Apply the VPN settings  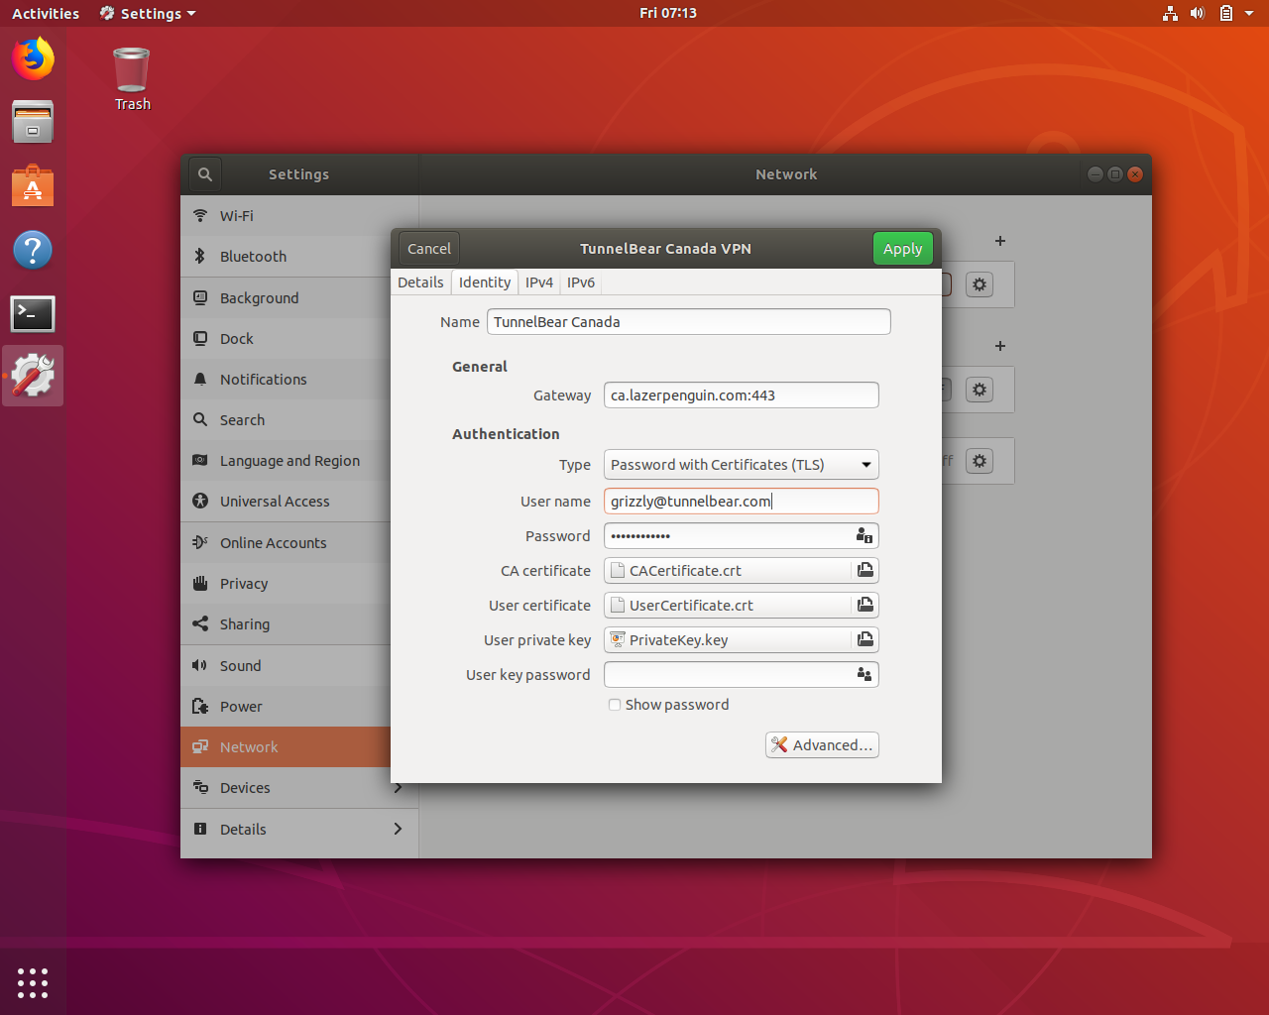pos(902,249)
